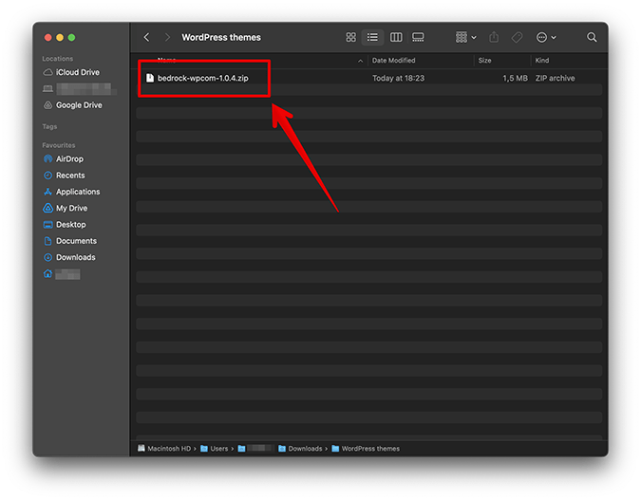This screenshot has height=500, width=641.
Task: Click Users in path bar
Action: (215, 449)
